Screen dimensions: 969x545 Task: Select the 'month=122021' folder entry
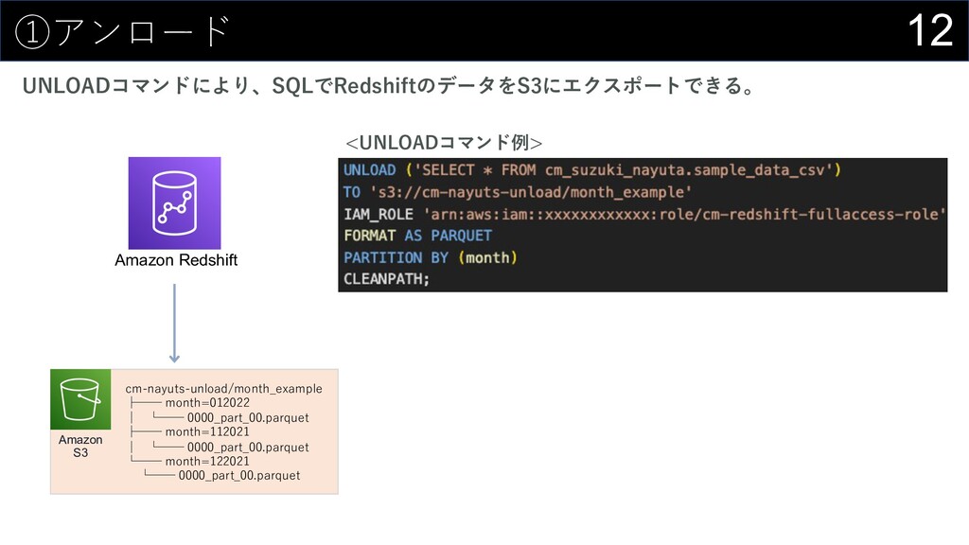(207, 462)
